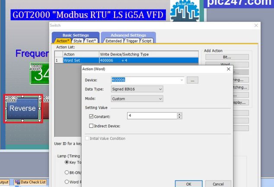Click Cancel in the Action (Word) dialog
This screenshot has width=274, height=187.
point(218,184)
